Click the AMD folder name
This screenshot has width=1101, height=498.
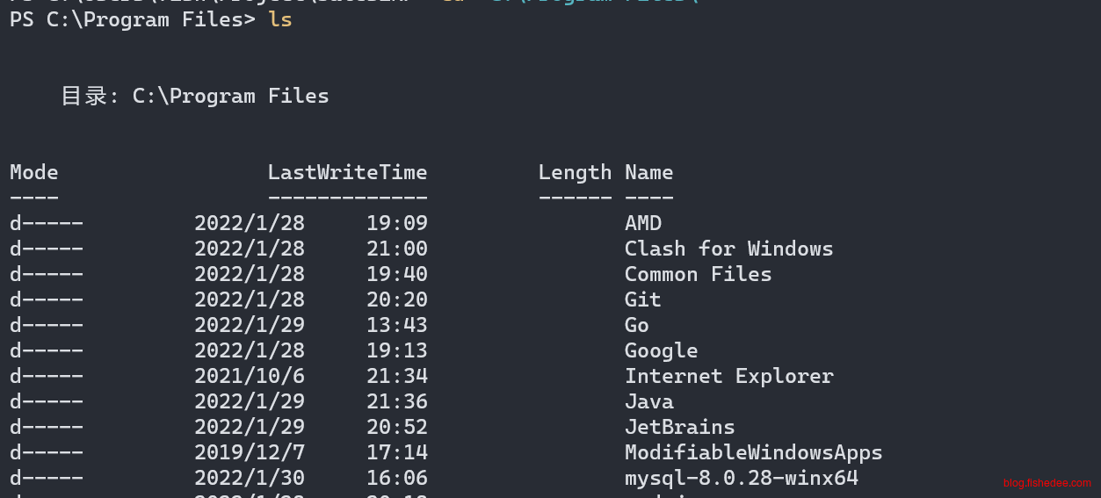tap(642, 223)
